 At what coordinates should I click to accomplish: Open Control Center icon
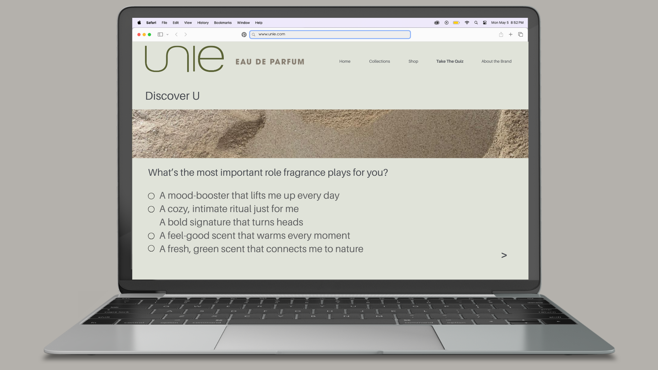485,23
